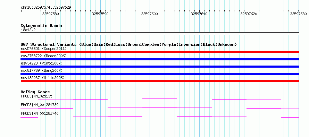This screenshot has height=137, width=309.
Task: Click ruler position 32597580
Action: pyautogui.click(x=50, y=14)
